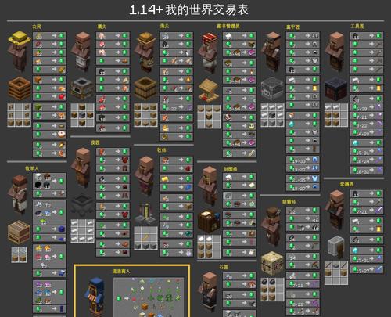Click the 图书管理员 profession label
The height and width of the screenshot is (317, 391).
click(x=228, y=27)
